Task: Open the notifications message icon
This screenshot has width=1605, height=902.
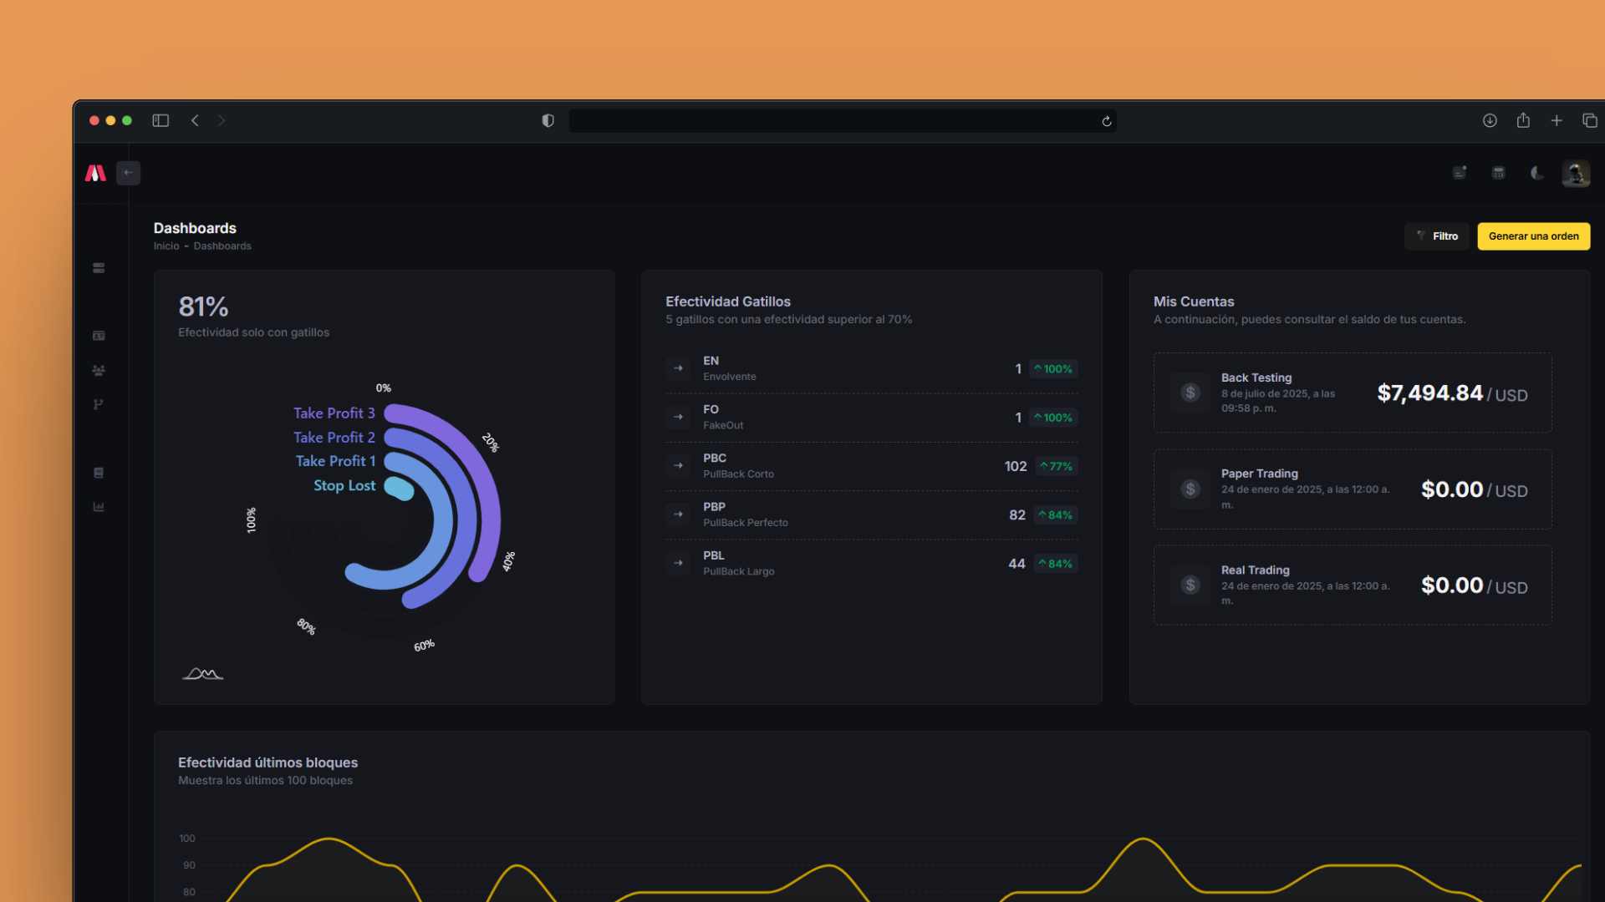Action: coord(1460,173)
